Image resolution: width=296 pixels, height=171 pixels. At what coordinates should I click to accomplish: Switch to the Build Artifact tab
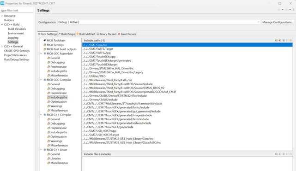[x=86, y=34]
